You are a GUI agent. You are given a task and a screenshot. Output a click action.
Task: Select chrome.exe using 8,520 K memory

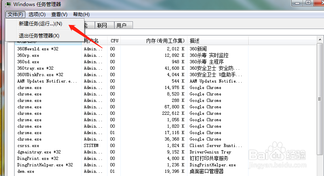point(132,94)
